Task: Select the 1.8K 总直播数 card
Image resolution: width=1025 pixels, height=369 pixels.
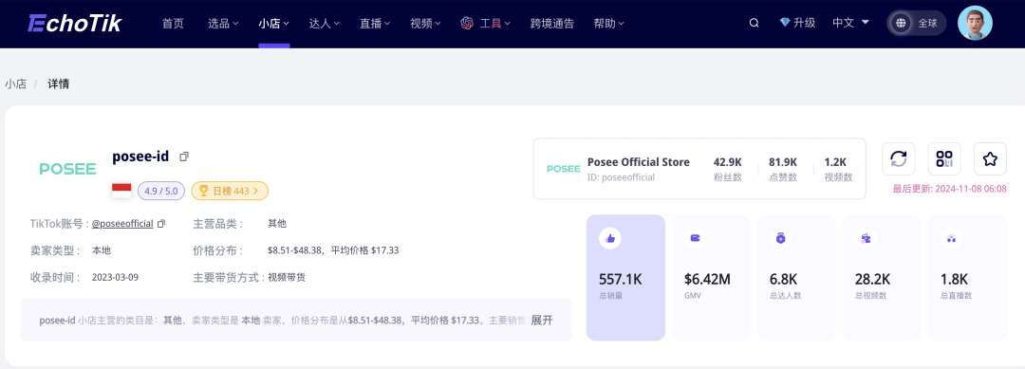Action: point(967,278)
